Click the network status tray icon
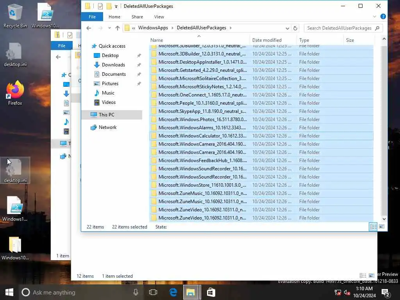 tap(338, 293)
